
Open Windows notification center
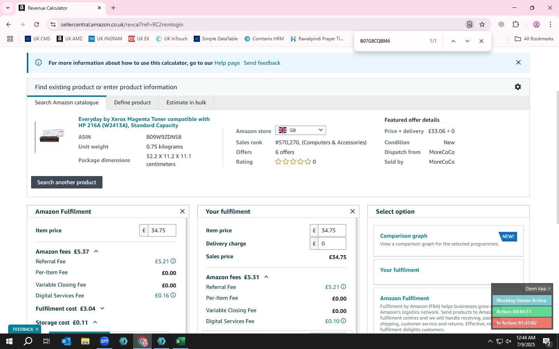(x=547, y=342)
